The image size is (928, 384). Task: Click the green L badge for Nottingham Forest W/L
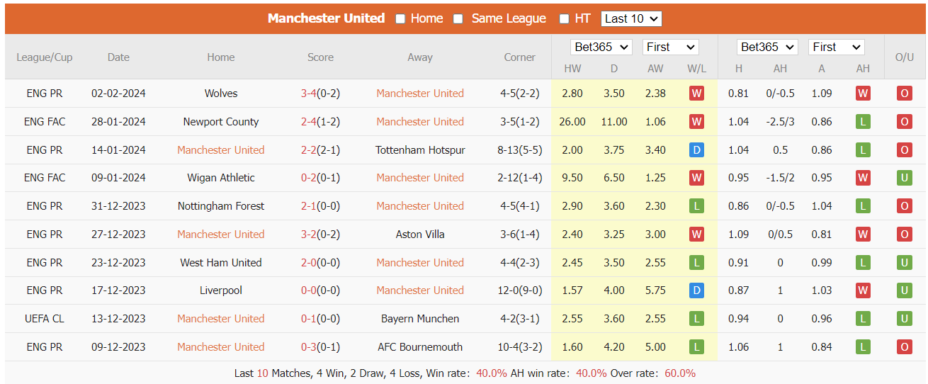[x=696, y=206]
